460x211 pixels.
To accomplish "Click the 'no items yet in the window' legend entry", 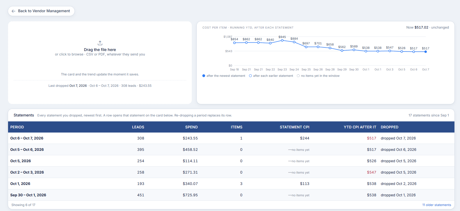I will click(x=318, y=76).
